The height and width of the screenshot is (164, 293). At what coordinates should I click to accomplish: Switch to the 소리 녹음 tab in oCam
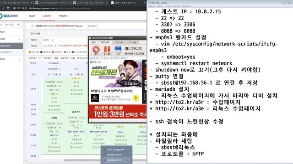(132, 42)
